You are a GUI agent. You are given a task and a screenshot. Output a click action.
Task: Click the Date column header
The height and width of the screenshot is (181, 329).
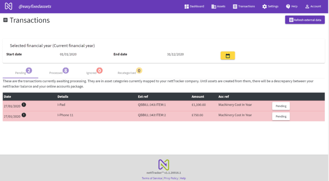(x=7, y=97)
